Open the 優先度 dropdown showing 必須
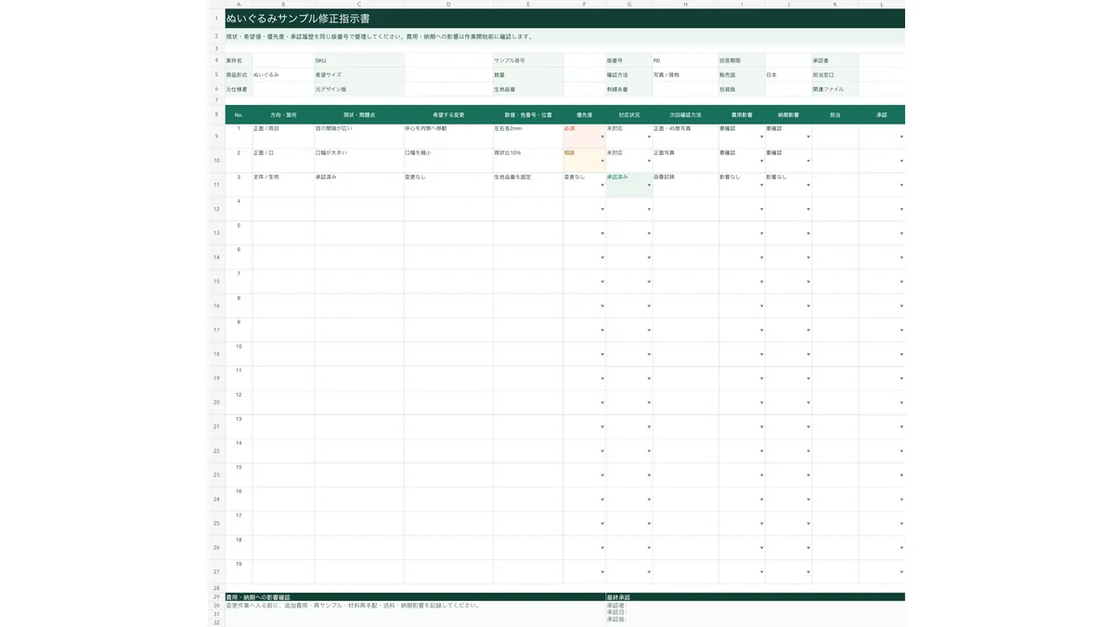The height and width of the screenshot is (627, 1114). 584,137
